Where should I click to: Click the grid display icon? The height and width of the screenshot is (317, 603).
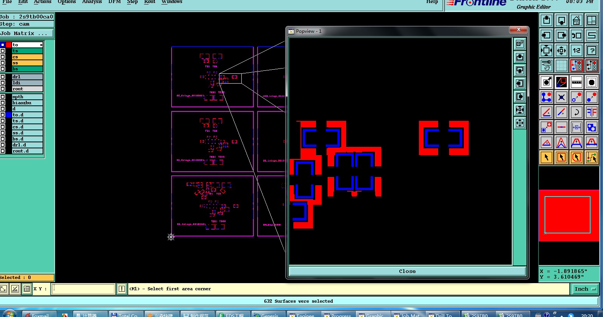click(x=562, y=66)
